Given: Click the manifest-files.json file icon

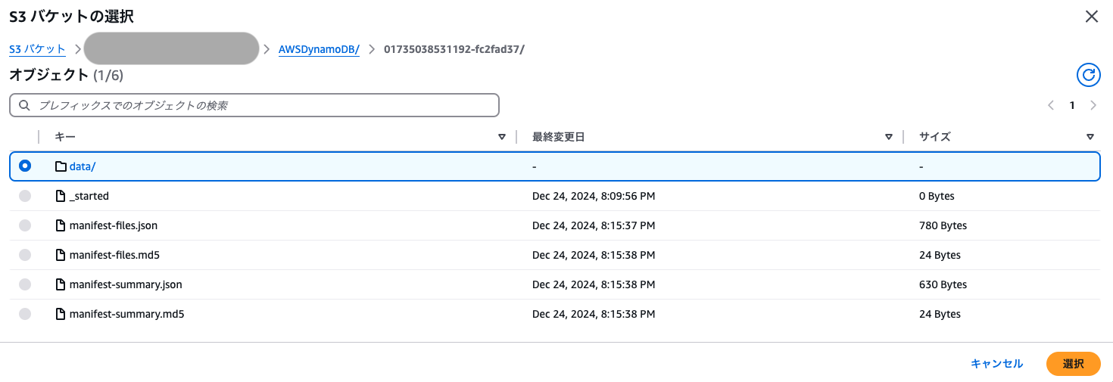Looking at the screenshot, I should tap(61, 225).
